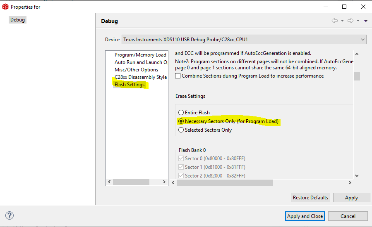Open the Device combo box
Image resolution: width=372 pixels, height=227 pixels.
[x=244, y=40]
